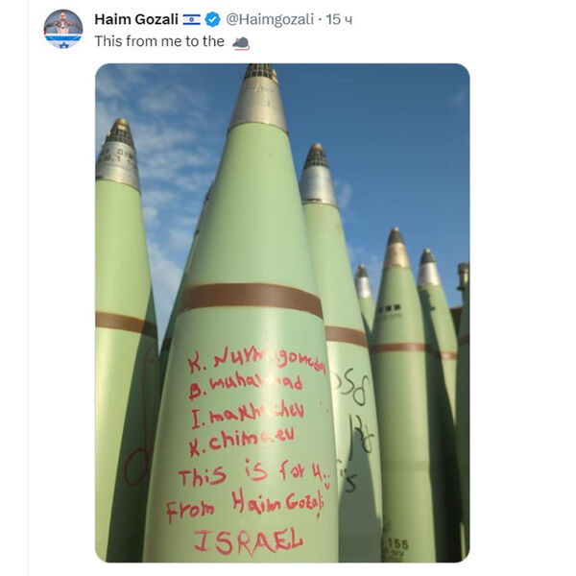The height and width of the screenshot is (576, 576).
Task: Click the 'I. makhachev' handwritten line
Action: tap(248, 415)
